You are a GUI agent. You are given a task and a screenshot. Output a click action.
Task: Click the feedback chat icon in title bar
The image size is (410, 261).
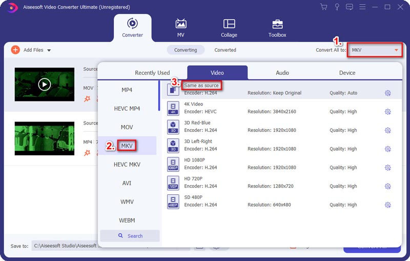tap(350, 7)
